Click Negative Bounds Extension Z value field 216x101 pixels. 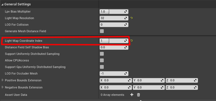[182, 88]
